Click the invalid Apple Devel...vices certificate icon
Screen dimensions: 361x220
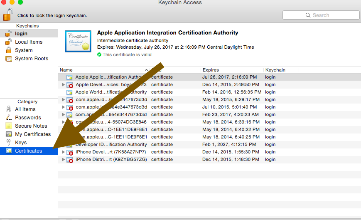(70, 85)
